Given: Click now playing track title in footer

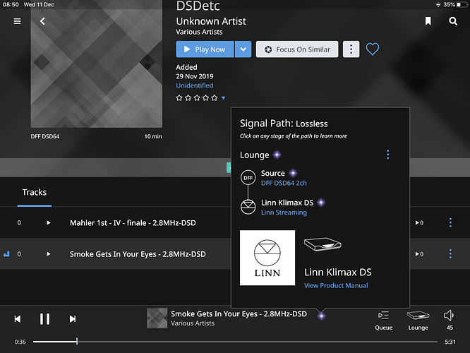Looking at the screenshot, I should [x=239, y=313].
